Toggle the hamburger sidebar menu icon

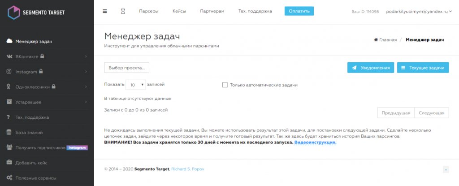click(105, 11)
